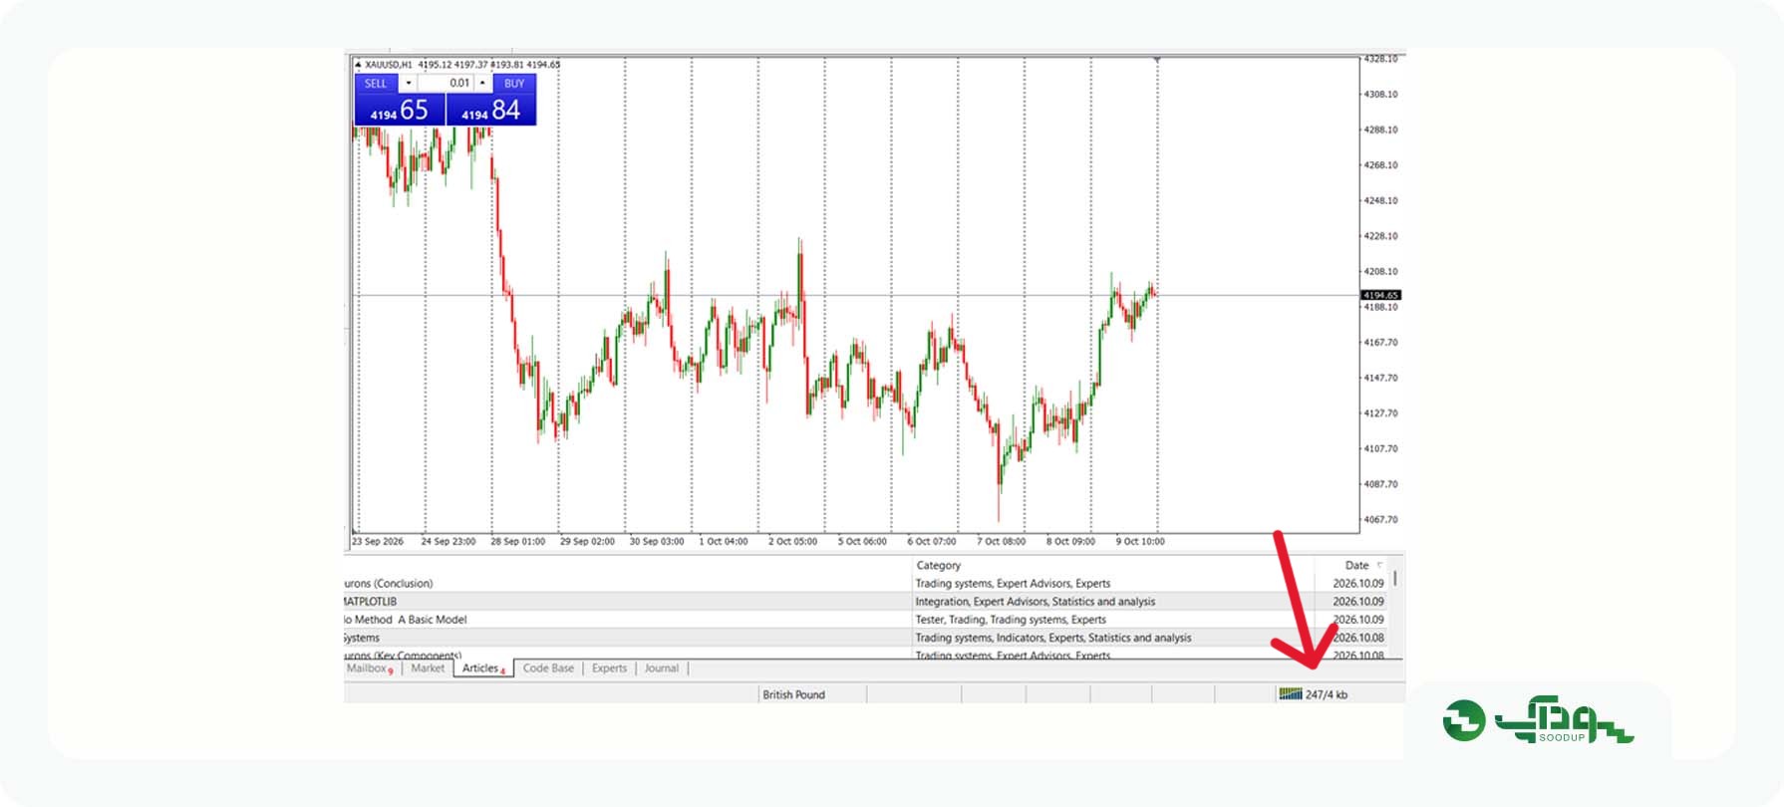Open the article ending in (Conclusion)
Viewport: 1784px width, 807px height.
(x=389, y=584)
